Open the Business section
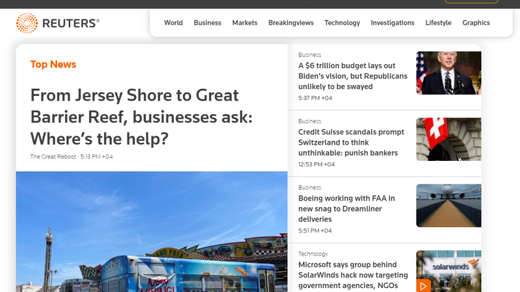 coord(207,23)
